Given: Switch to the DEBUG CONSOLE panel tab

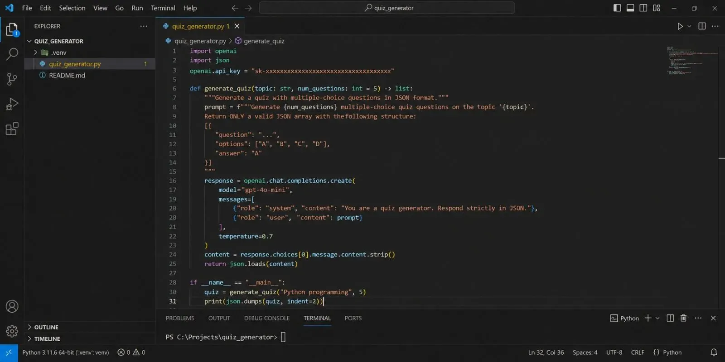Looking at the screenshot, I should point(267,318).
